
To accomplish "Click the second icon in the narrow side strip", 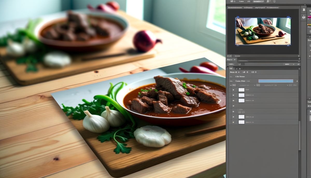I will 303,17.
